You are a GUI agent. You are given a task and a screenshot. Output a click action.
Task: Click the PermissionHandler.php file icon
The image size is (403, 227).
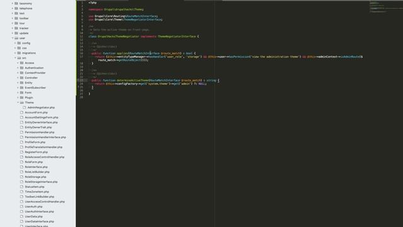pos(22,132)
